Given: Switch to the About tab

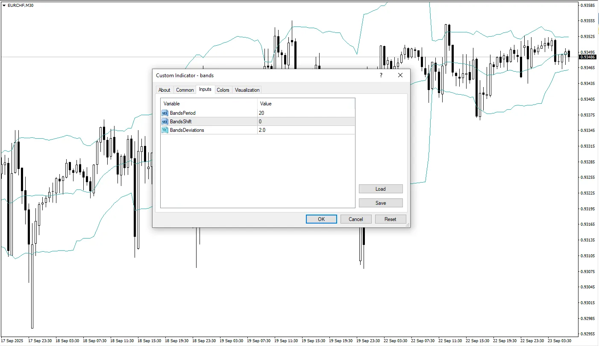Looking at the screenshot, I should click(x=164, y=90).
